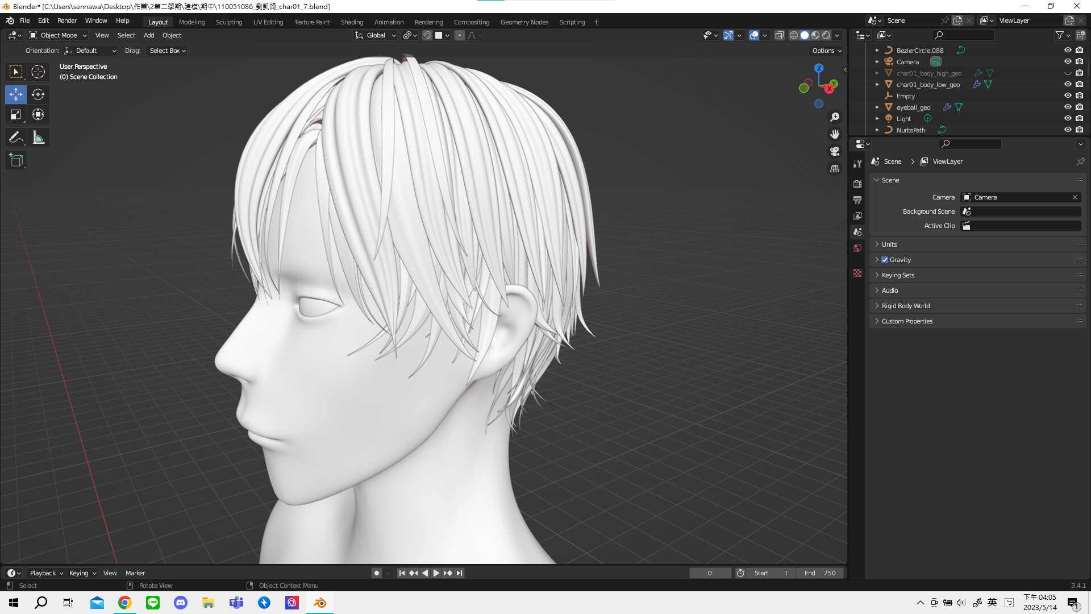Enable rendered viewport shading mode
Viewport: 1091px width, 614px height.
click(x=826, y=35)
